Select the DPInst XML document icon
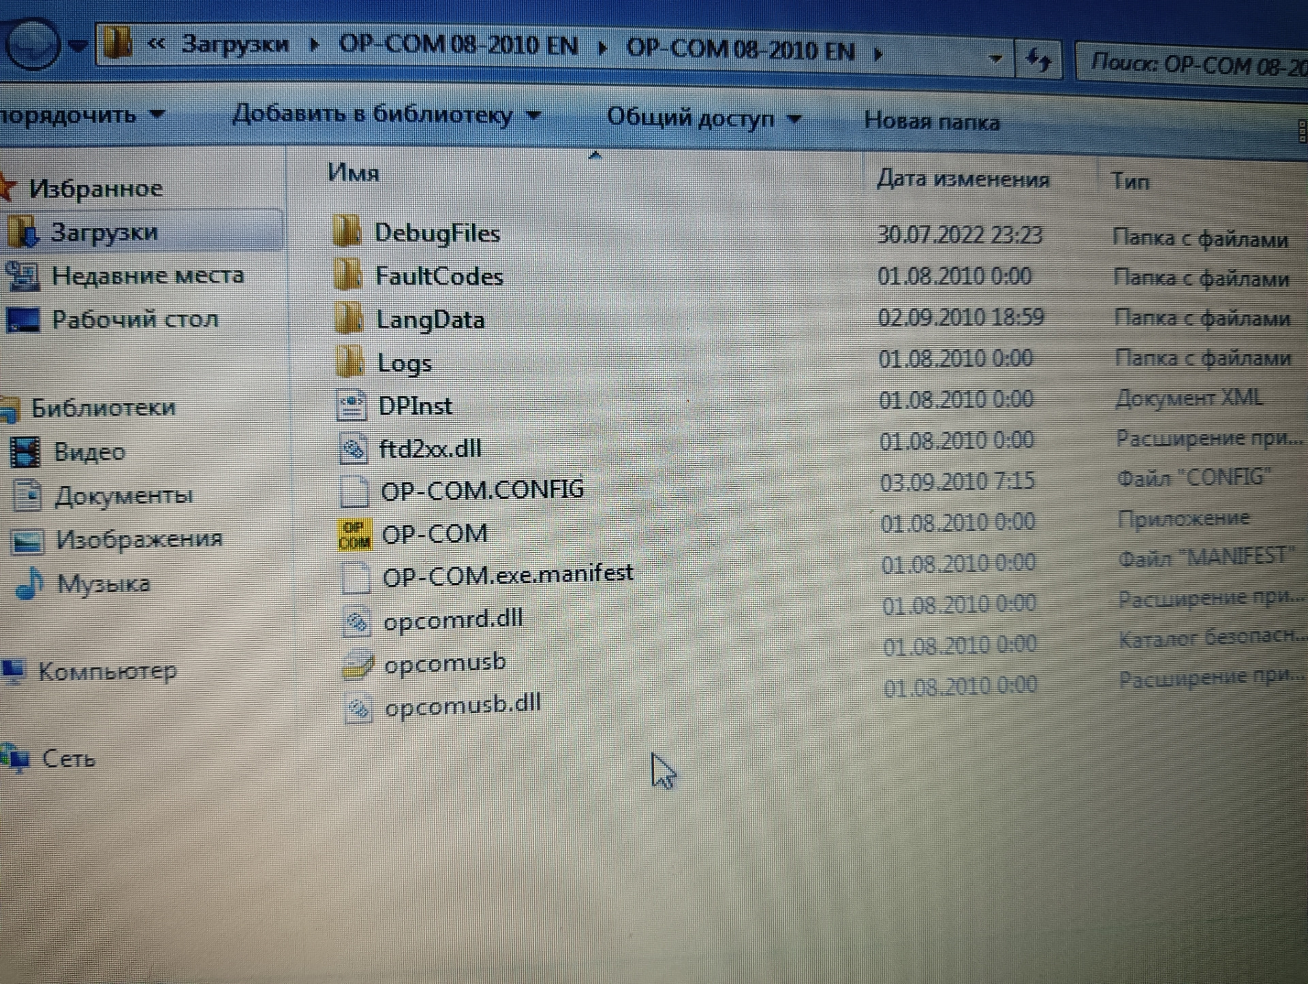The image size is (1308, 984). [x=352, y=405]
